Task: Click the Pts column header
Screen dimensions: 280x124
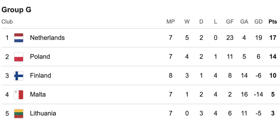Action: coord(273,22)
